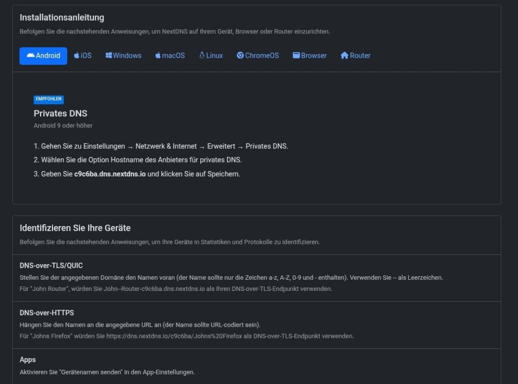Click the 'Android 9 oder höher' subtitle
The height and width of the screenshot is (384, 518).
tap(63, 125)
